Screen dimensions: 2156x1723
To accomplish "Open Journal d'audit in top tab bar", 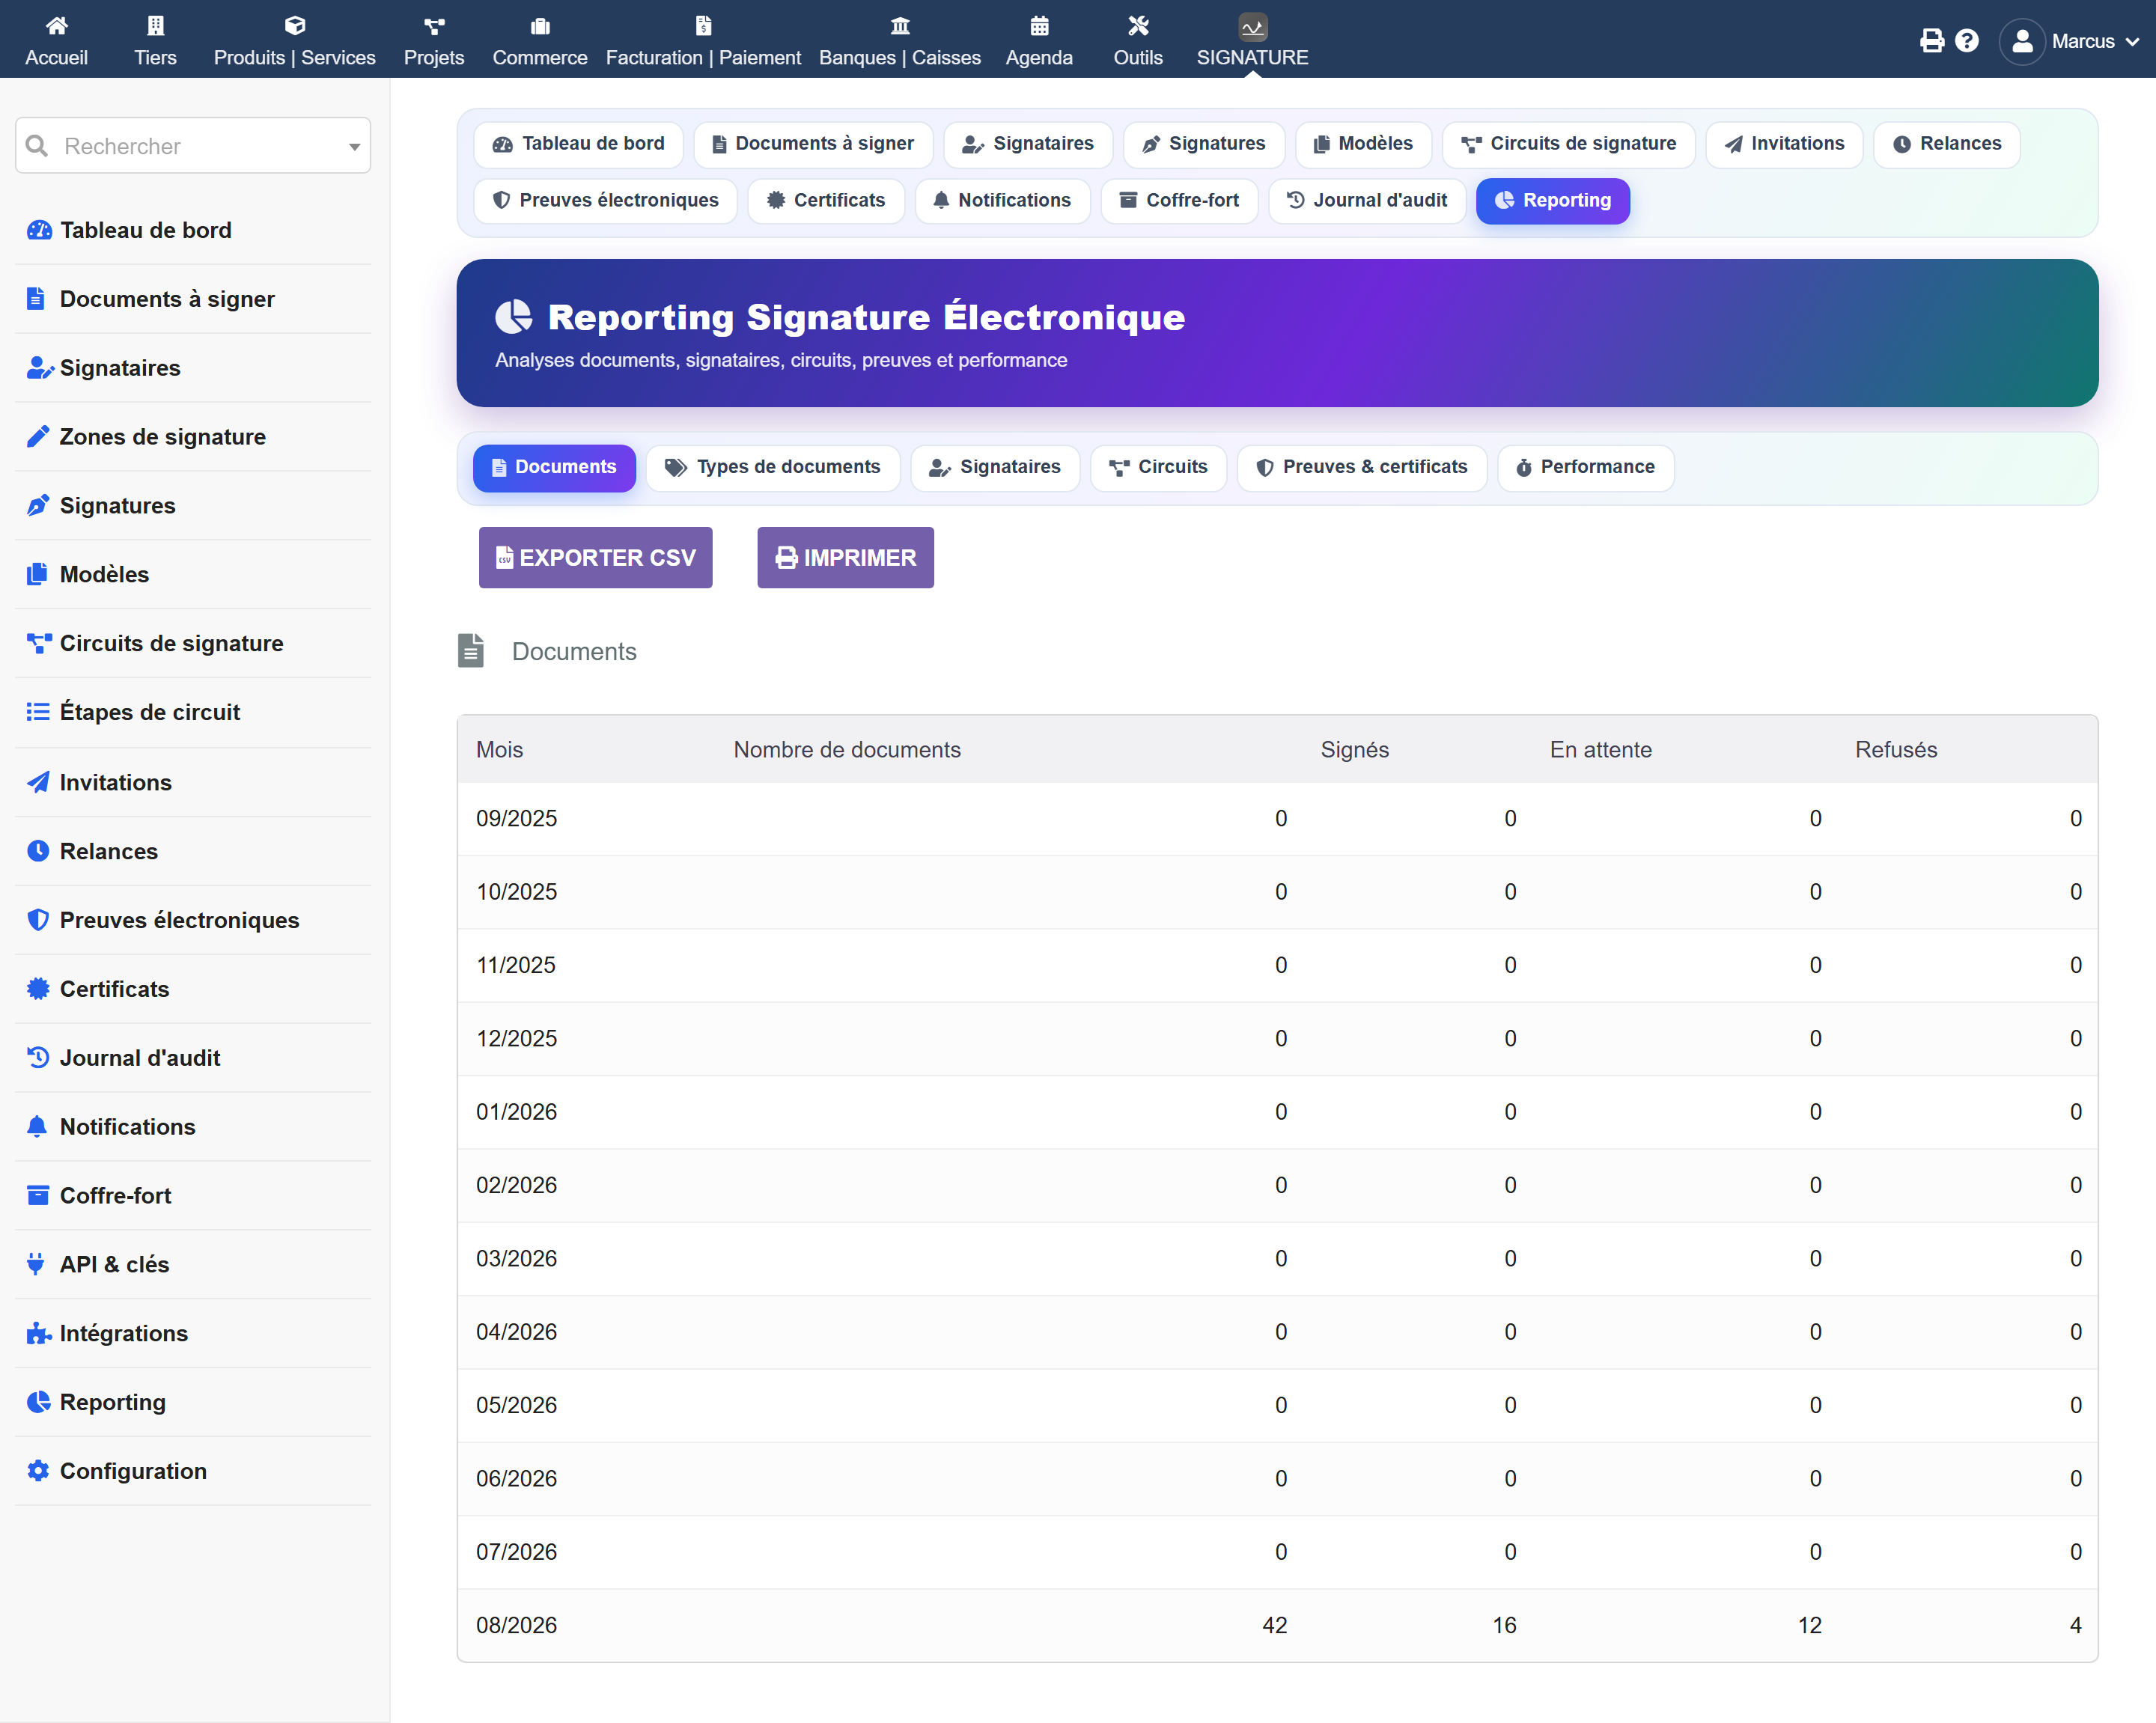I will click(1367, 200).
